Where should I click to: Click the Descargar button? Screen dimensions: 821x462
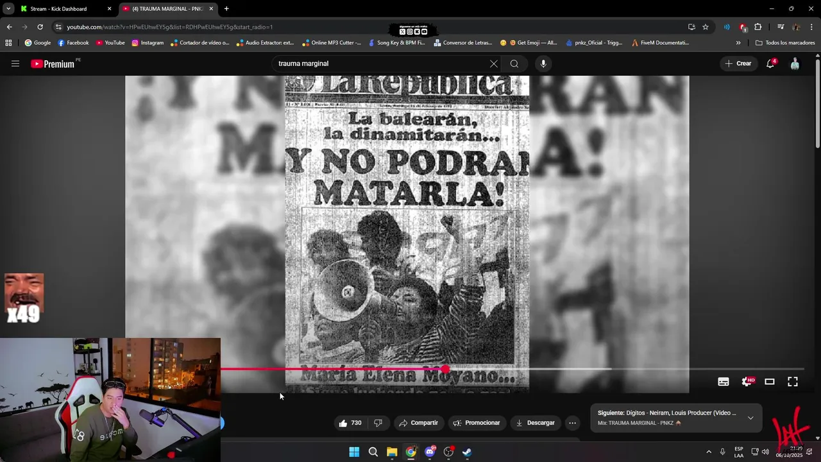tap(535, 423)
